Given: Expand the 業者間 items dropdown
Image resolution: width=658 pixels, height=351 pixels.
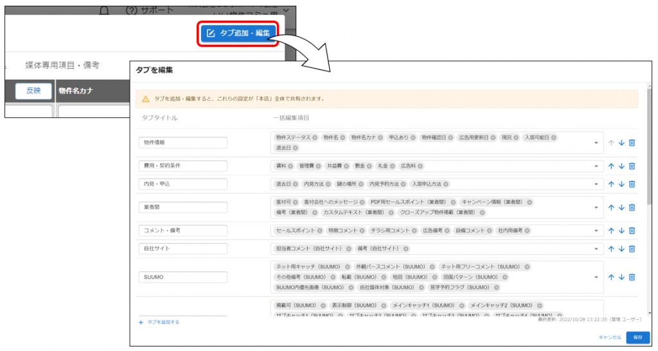Looking at the screenshot, I should tap(596, 207).
